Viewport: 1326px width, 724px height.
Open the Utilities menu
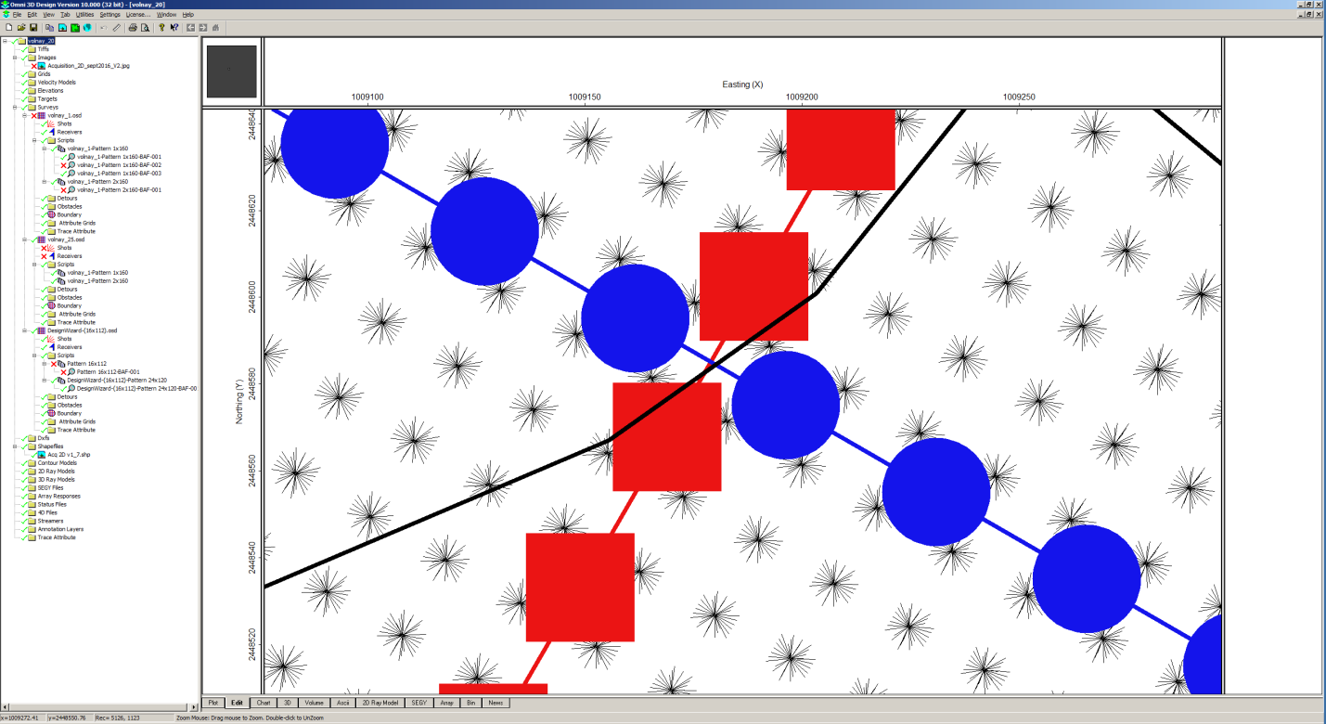[84, 15]
